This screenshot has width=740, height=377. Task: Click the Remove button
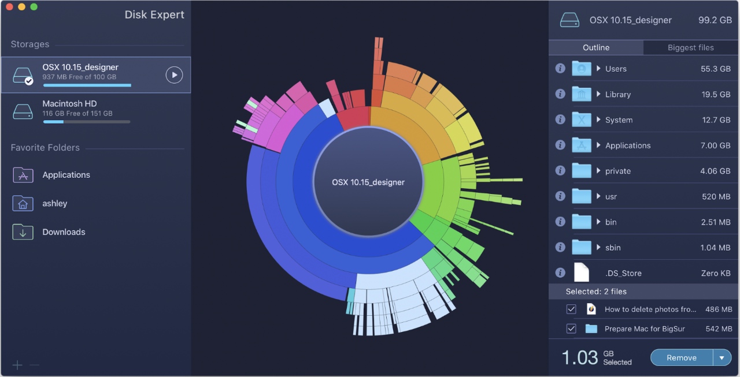(682, 358)
